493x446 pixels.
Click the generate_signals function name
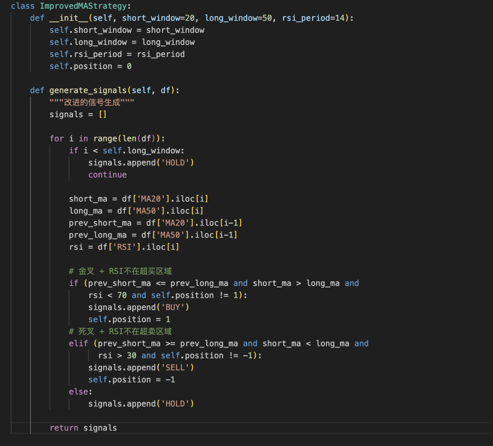pos(88,90)
